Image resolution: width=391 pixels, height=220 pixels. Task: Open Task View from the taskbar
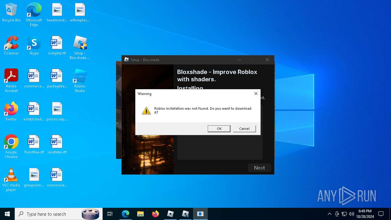(110, 214)
